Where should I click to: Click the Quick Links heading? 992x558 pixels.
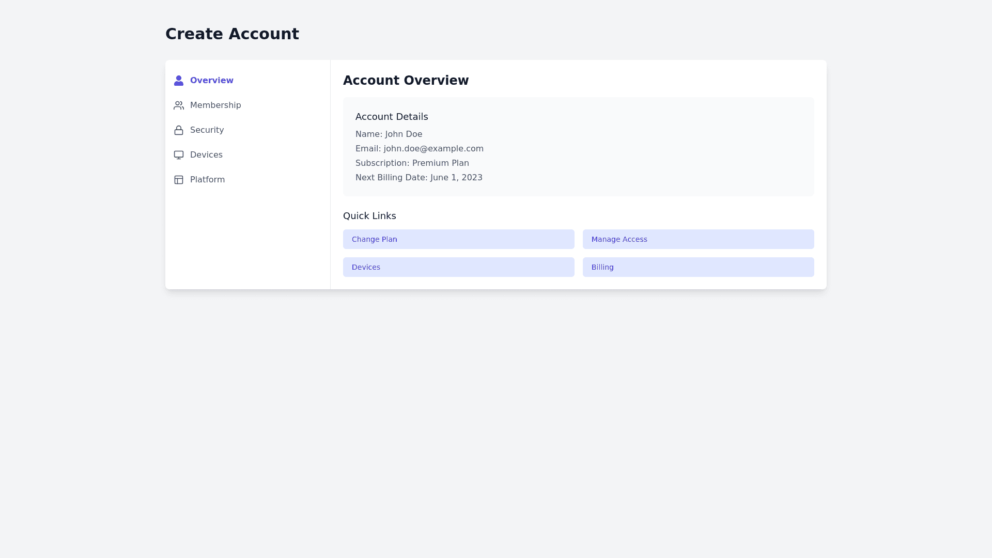[369, 216]
